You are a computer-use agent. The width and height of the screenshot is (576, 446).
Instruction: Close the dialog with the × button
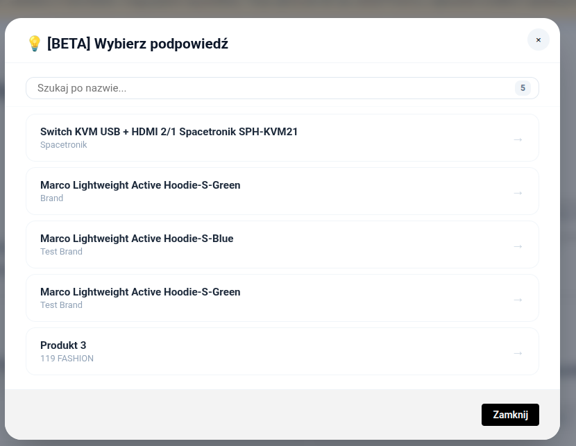click(538, 40)
